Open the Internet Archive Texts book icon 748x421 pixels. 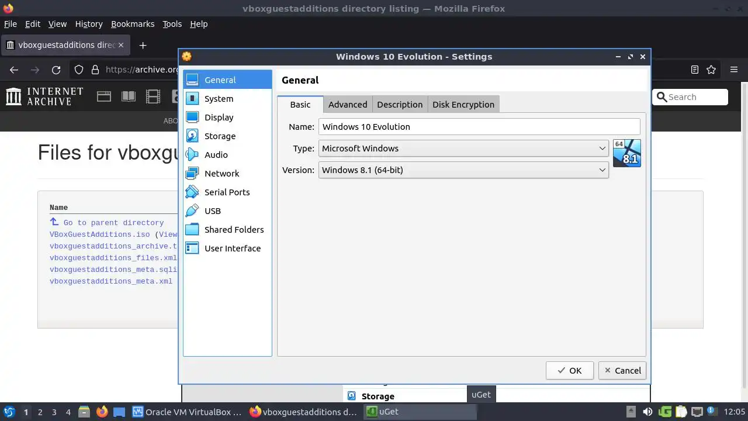tap(129, 97)
